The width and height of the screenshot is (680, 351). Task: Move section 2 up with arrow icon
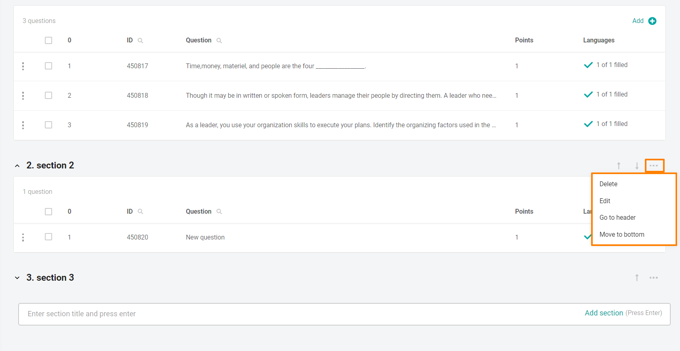619,166
